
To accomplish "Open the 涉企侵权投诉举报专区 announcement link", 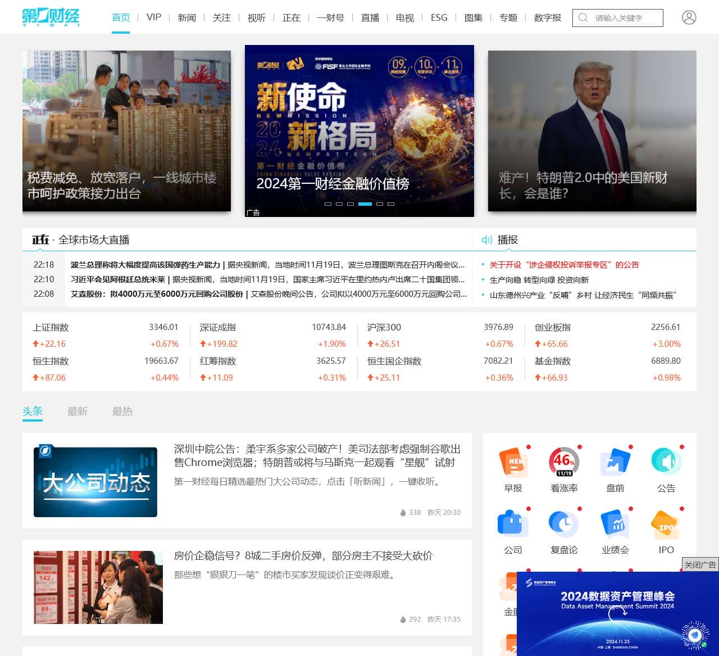I will (x=564, y=265).
